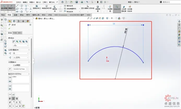Click the Exit Sketch (退出草图) button
Viewport: 181px width, 109px height.
click(4, 8)
